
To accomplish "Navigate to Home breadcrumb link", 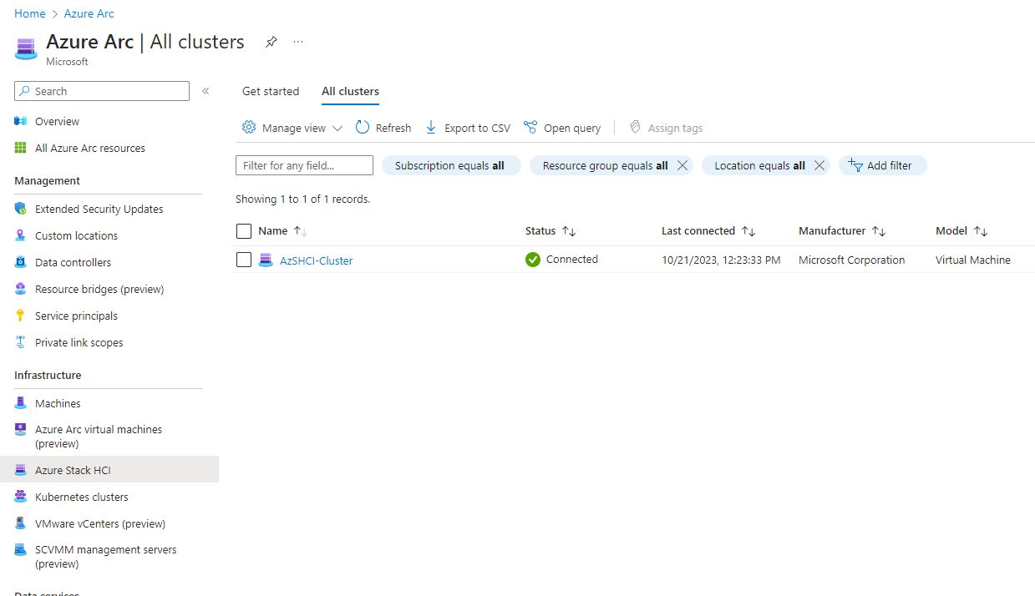I will (29, 13).
